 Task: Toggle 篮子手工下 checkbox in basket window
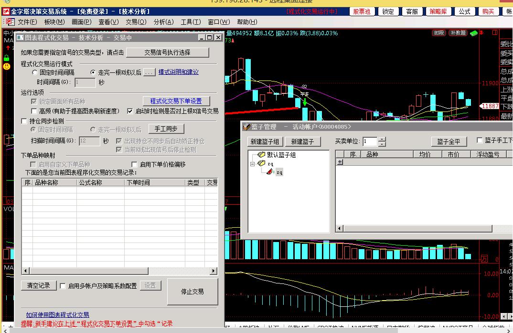pyautogui.click(x=480, y=140)
